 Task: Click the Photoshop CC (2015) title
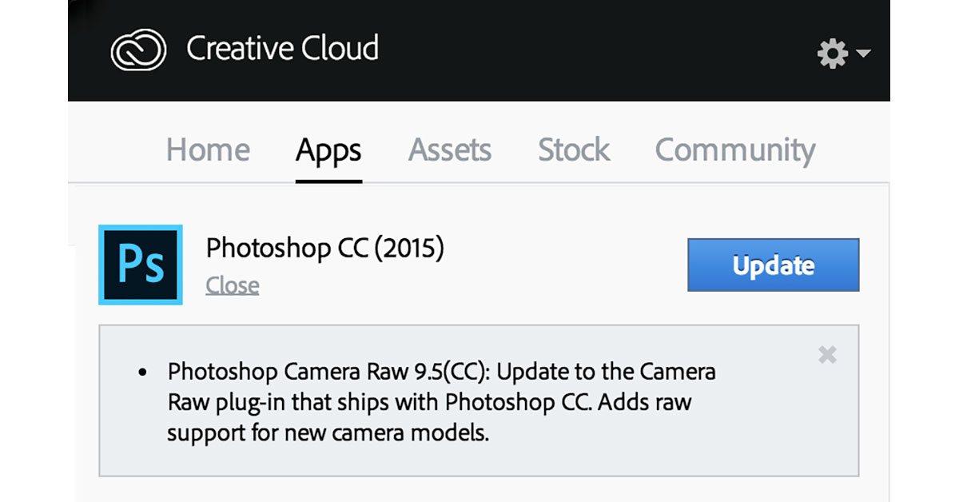(x=324, y=249)
